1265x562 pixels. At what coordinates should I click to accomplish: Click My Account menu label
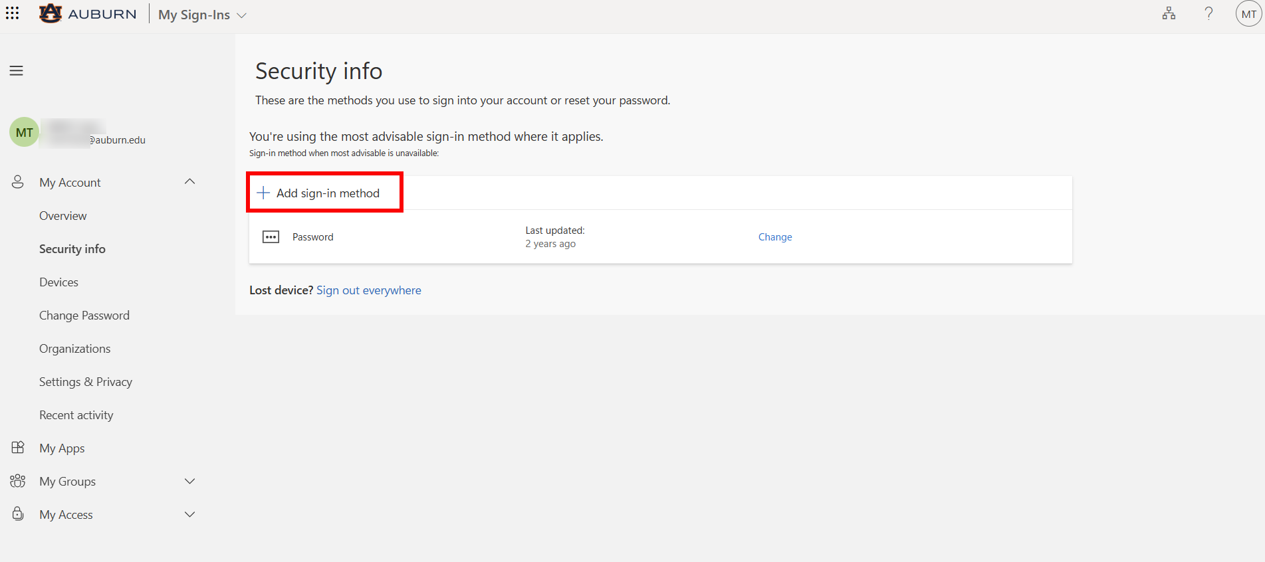pos(70,183)
